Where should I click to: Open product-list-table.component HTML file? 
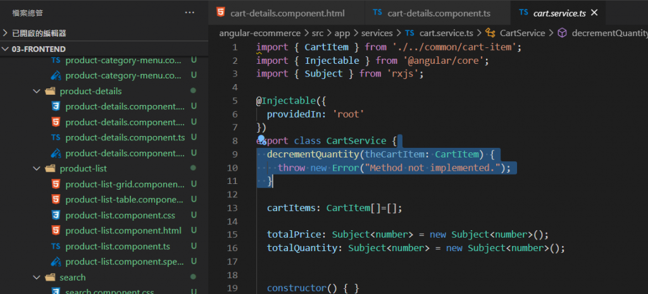click(x=125, y=200)
